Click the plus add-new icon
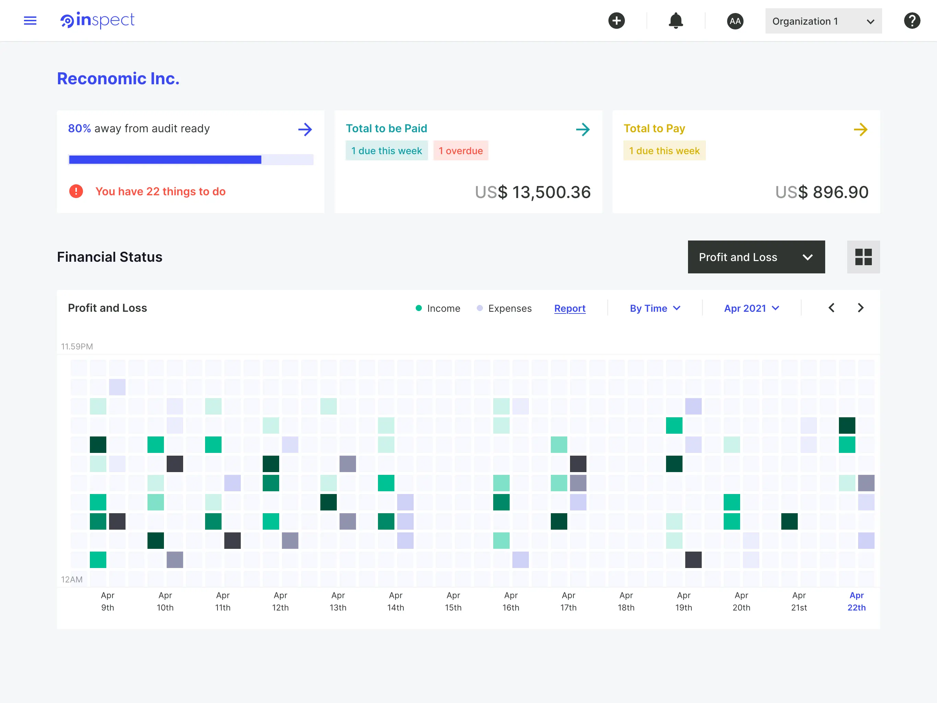Image resolution: width=937 pixels, height=703 pixels. tap(616, 21)
